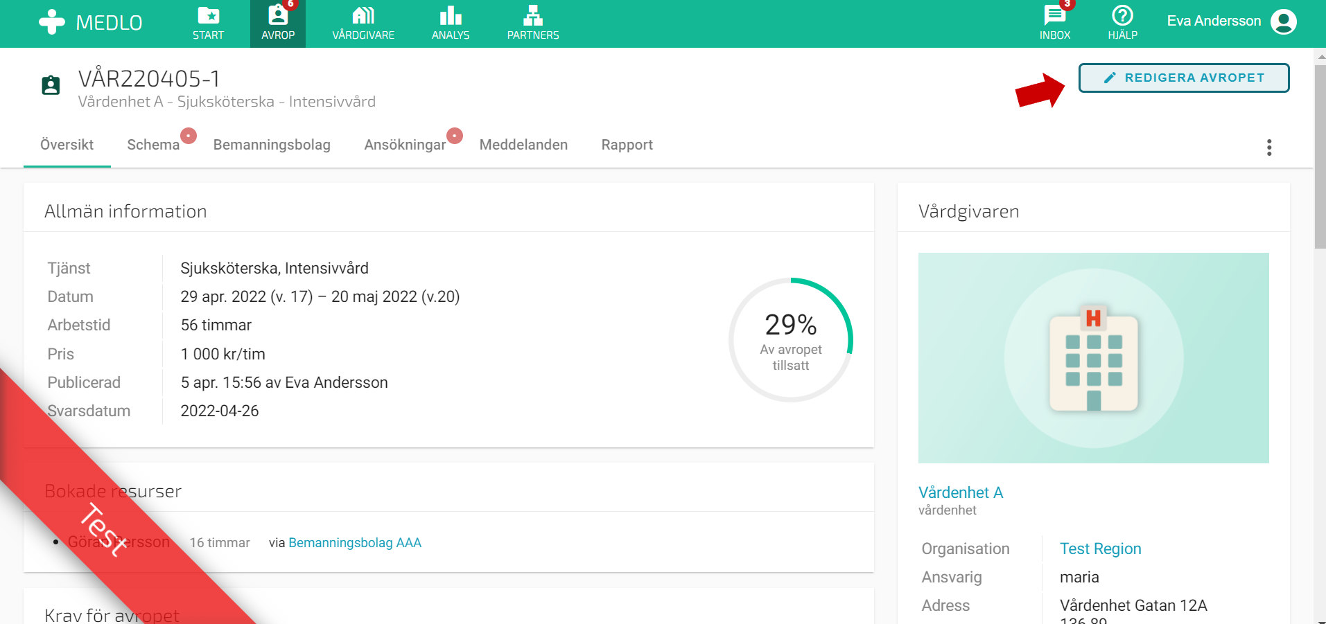Open the START section in top navigation

(x=209, y=24)
